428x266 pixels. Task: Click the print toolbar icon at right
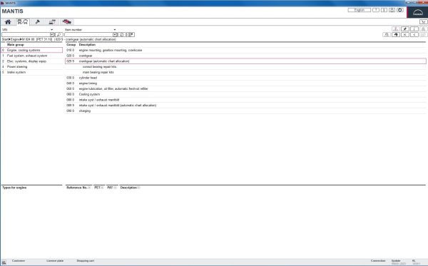pyautogui.click(x=424, y=29)
